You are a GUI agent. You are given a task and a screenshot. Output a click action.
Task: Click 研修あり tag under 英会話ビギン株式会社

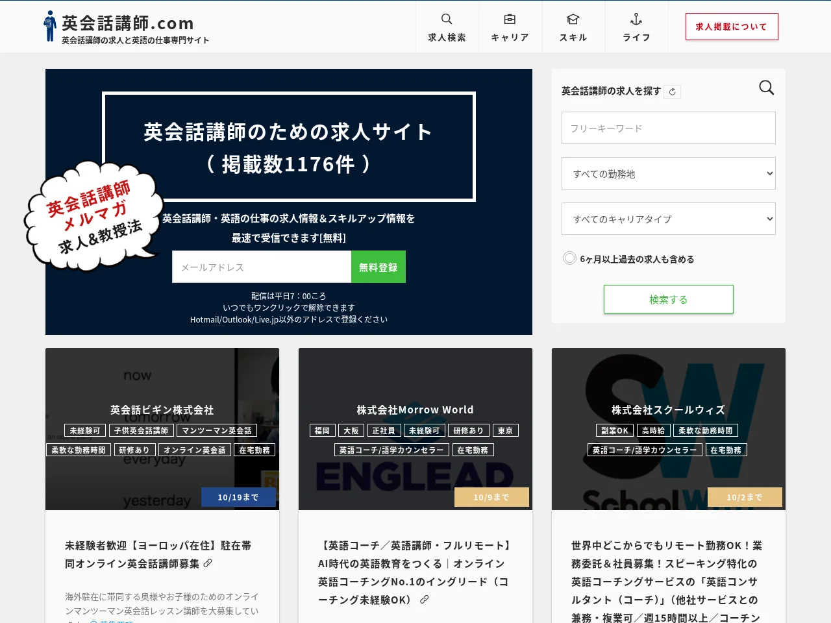pyautogui.click(x=134, y=450)
